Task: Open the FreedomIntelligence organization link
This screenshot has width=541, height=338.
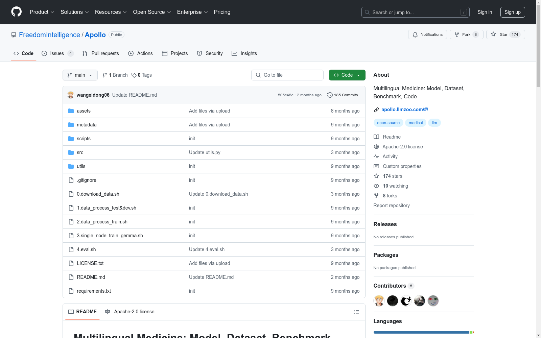Action: (49, 35)
